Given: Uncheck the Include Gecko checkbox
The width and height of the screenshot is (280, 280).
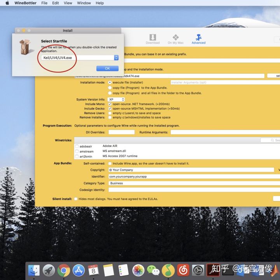Looking at the screenshot, I should (x=110, y=108).
